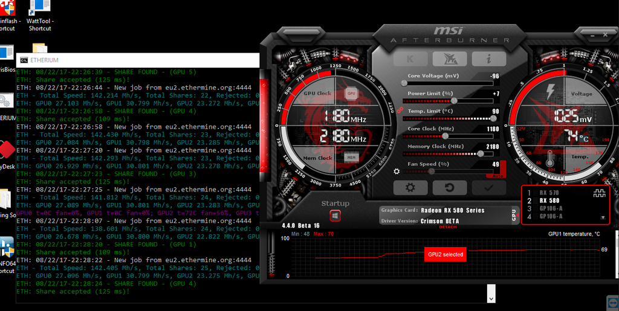Expand GPU list with the down arrow
The image size is (619, 311).
pyautogui.click(x=603, y=217)
